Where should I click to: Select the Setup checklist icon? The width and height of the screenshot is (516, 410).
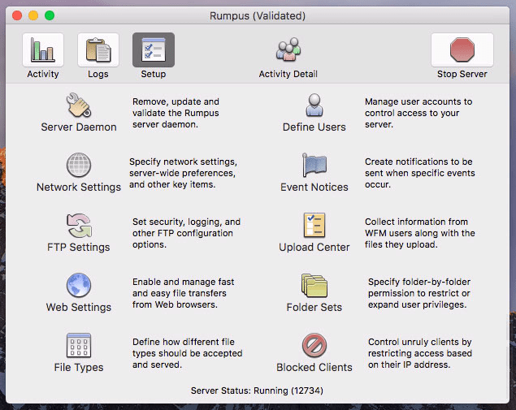click(x=154, y=50)
